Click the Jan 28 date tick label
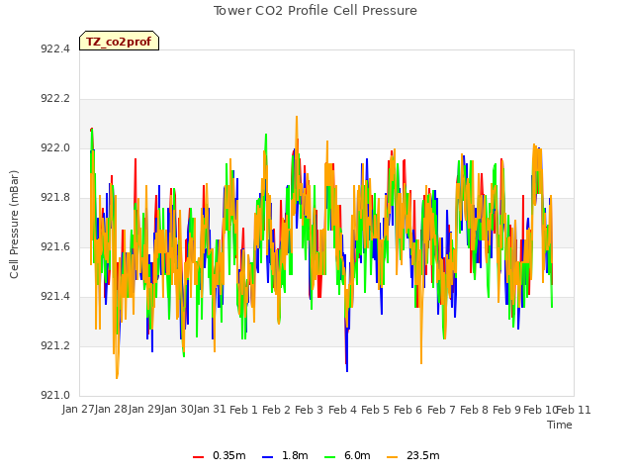Screen dimensions: 633x475 pos(111,409)
